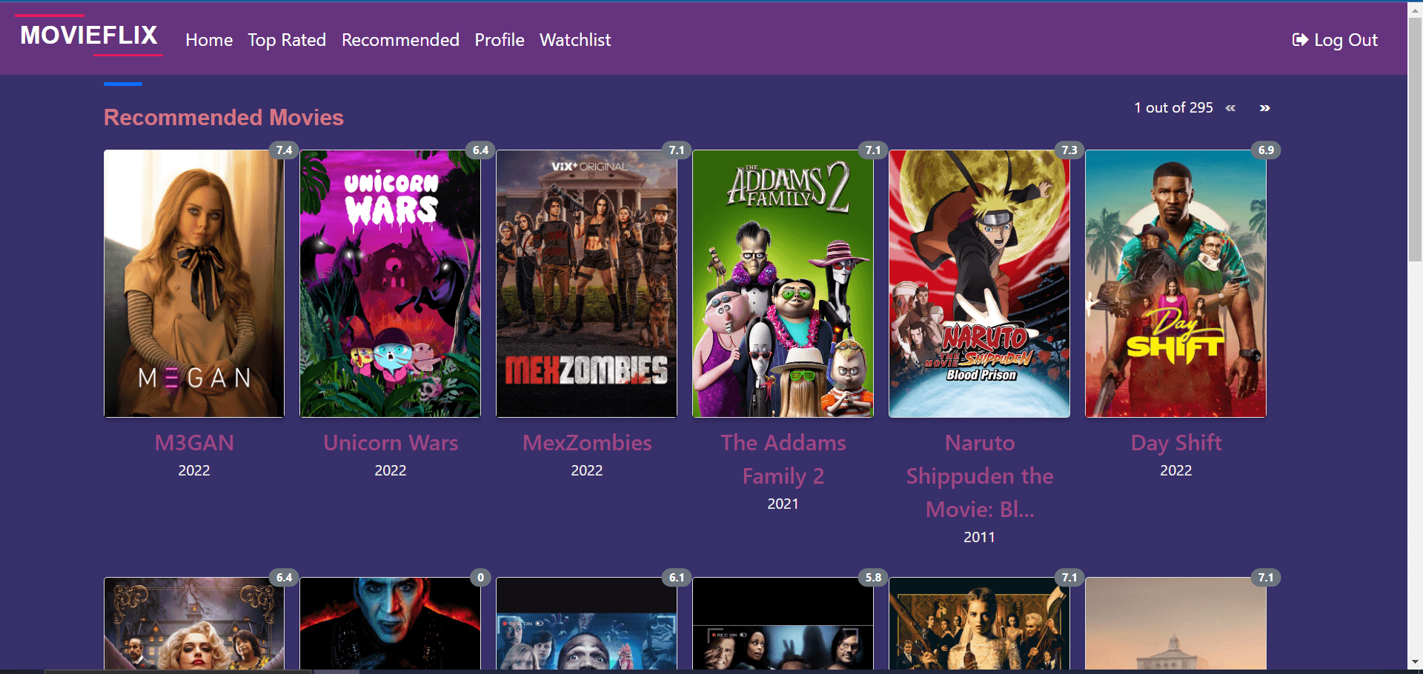Click the '1 out of 295' page counter

[1173, 108]
